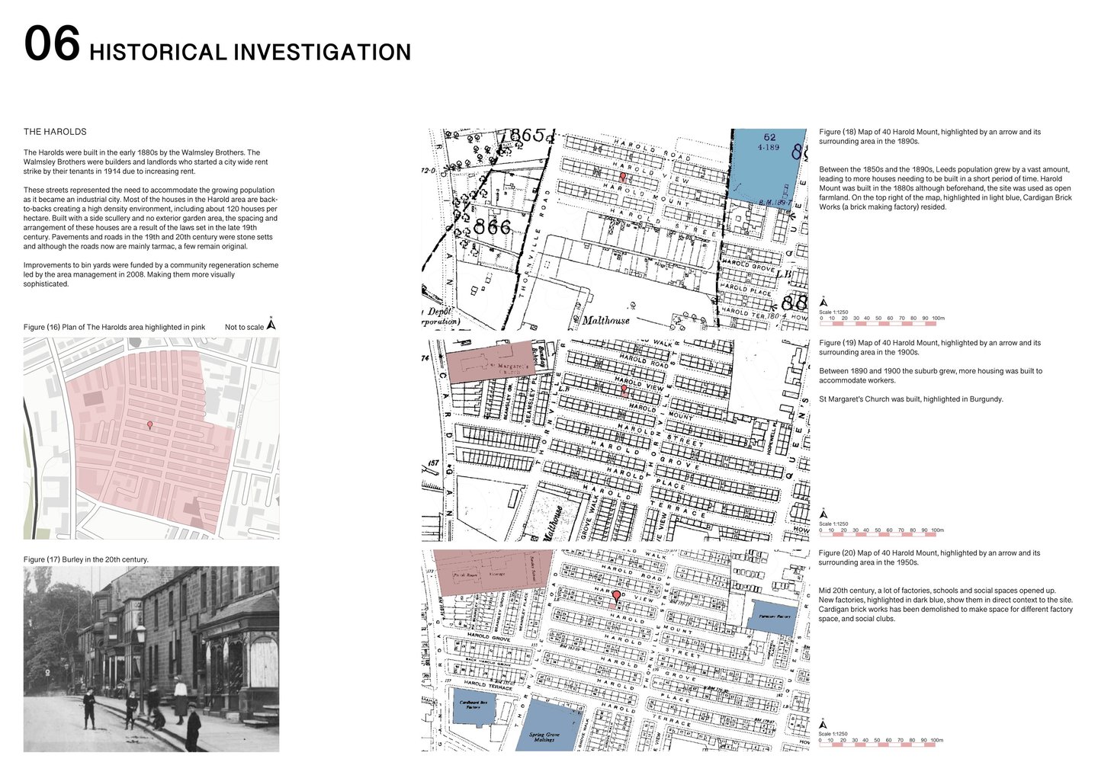Click the sentence 'Between 1890 and 1900 the suburb grew'
This screenshot has width=1098, height=775.
[930, 376]
